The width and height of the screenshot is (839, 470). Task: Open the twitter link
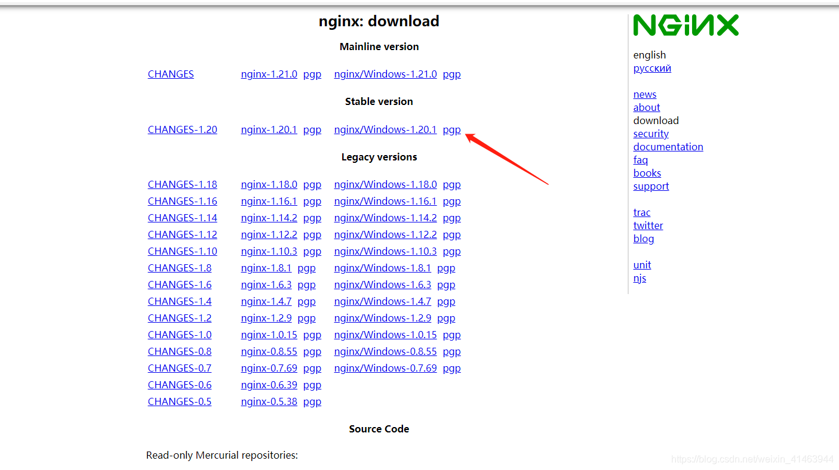[x=648, y=225]
